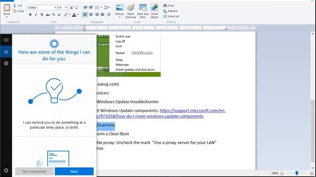Click the vertical scrollbar down arrow
316x177 pixels.
tap(313, 168)
